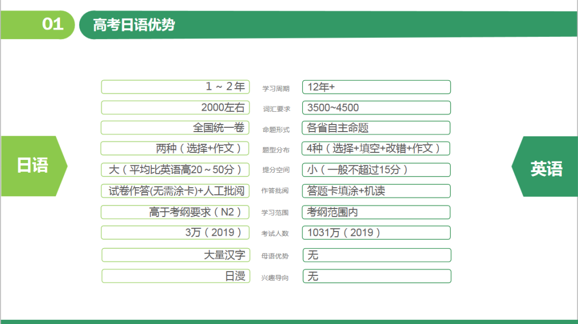Click the "小（一般不超过15分）" box
This screenshot has width=578, height=324.
376,169
